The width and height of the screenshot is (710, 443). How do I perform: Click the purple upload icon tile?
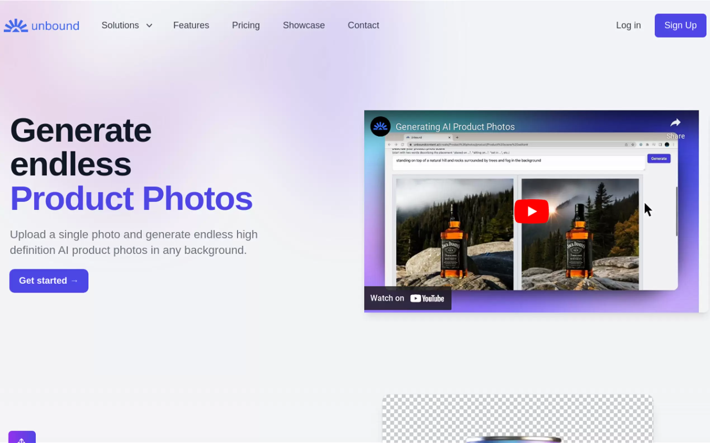click(22, 437)
